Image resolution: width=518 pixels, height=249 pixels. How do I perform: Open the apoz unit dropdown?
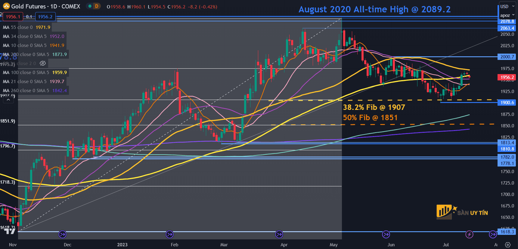pyautogui.click(x=507, y=15)
